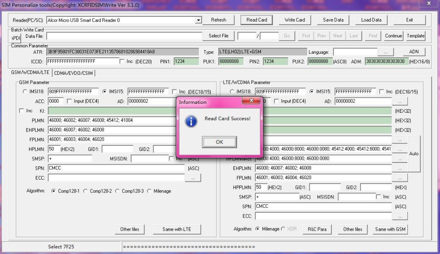Image resolution: width=440 pixels, height=254 pixels.
Task: Close the Information dialog with the X
Action: coord(252,101)
